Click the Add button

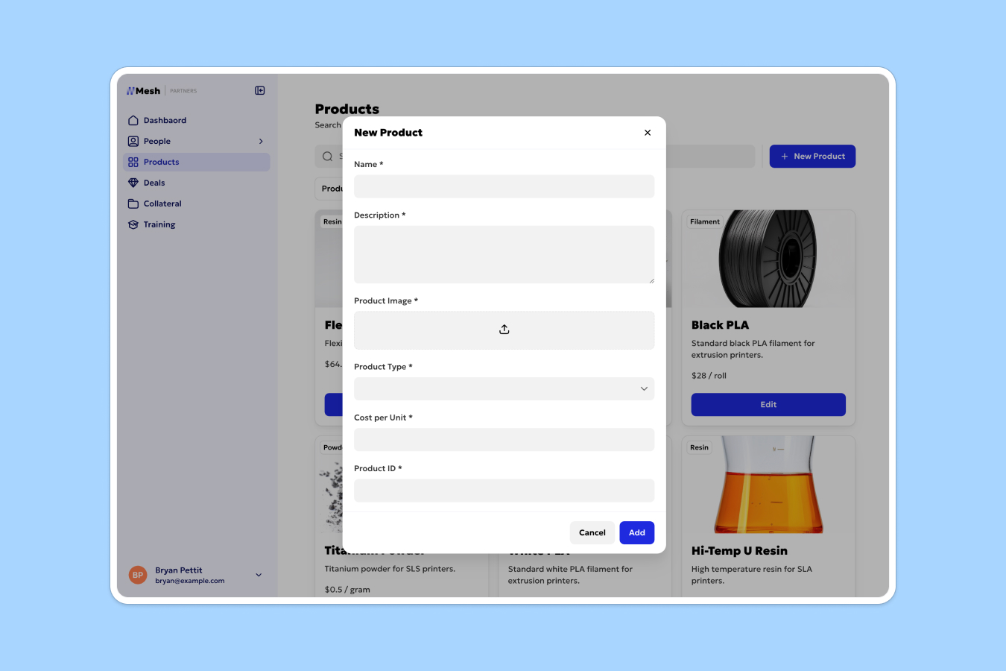637,532
